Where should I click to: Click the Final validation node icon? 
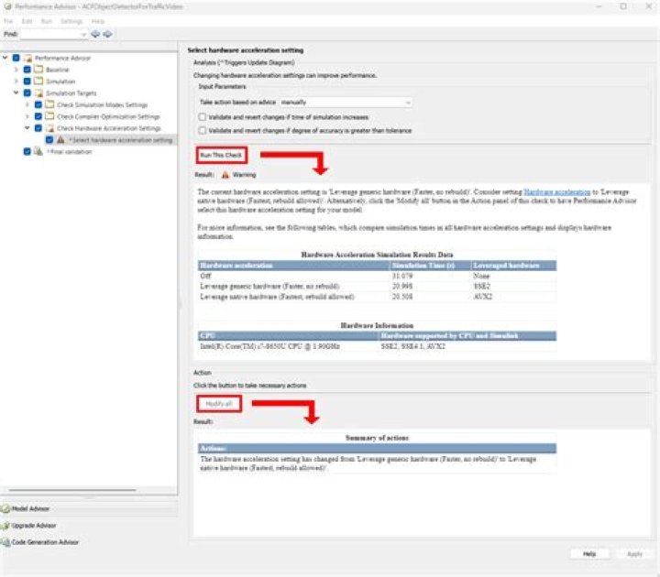tap(38, 151)
